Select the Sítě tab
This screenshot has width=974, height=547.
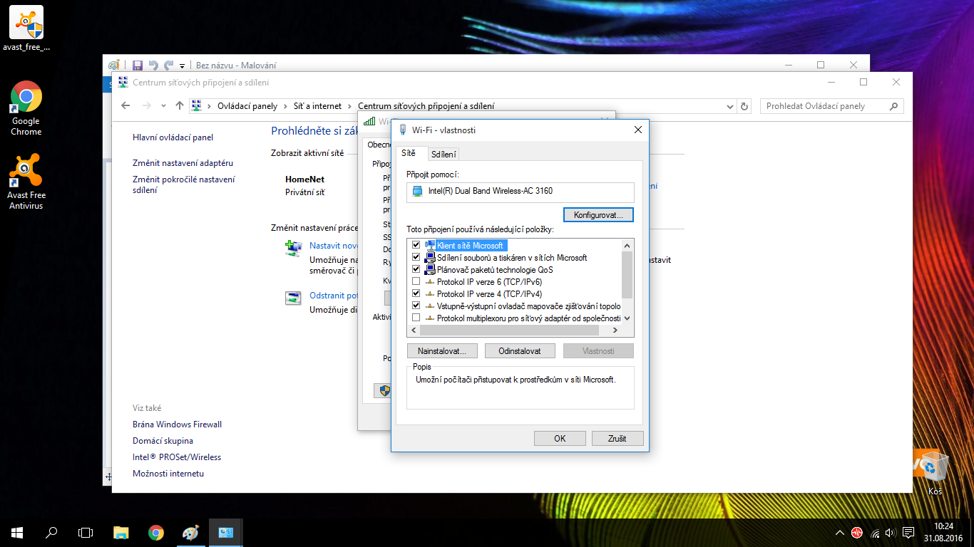tap(409, 154)
